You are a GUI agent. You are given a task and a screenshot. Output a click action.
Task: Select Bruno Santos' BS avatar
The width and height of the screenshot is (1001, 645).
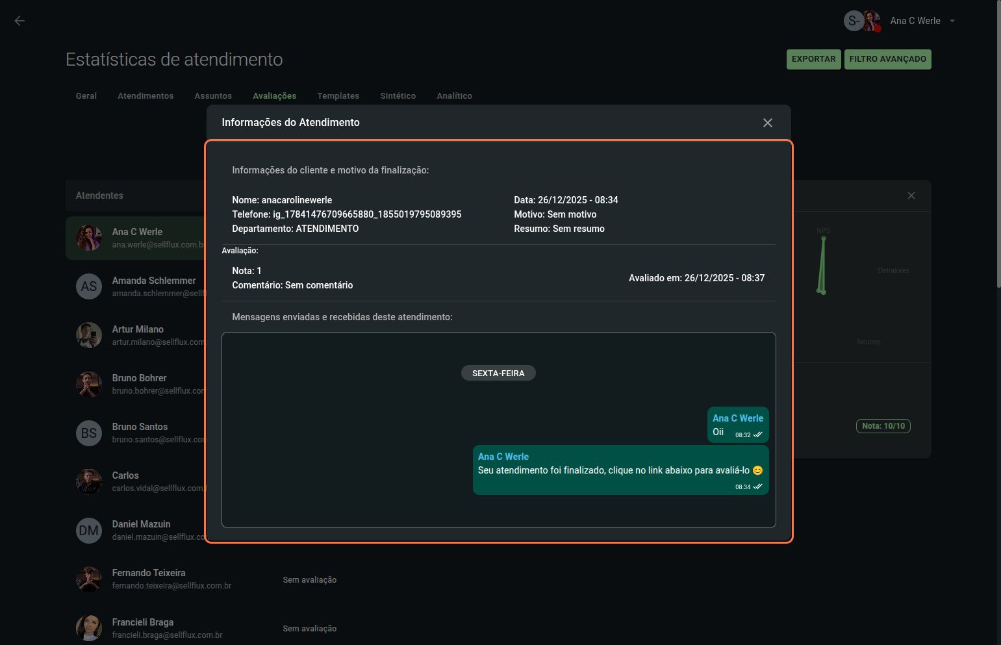point(89,433)
